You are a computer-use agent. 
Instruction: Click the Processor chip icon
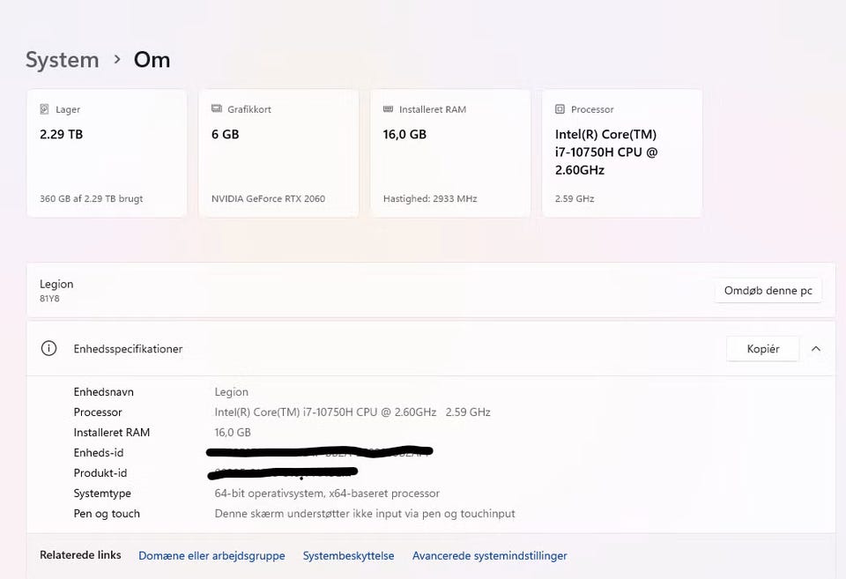pos(560,109)
